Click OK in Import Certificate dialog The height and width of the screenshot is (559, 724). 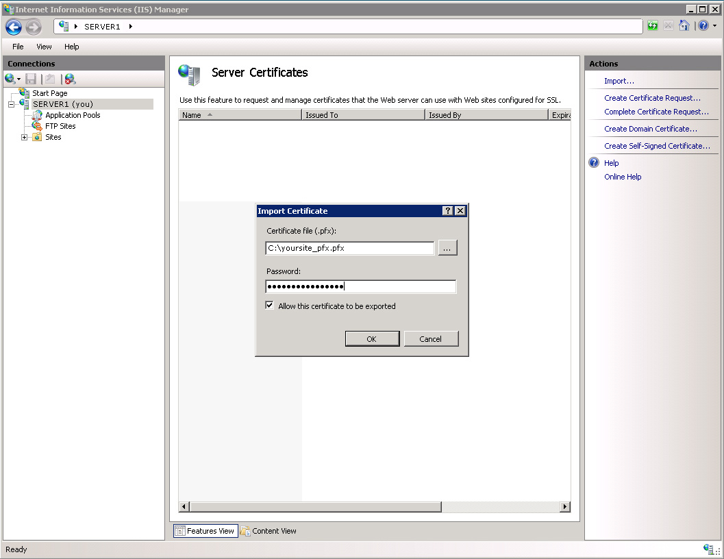click(x=372, y=338)
